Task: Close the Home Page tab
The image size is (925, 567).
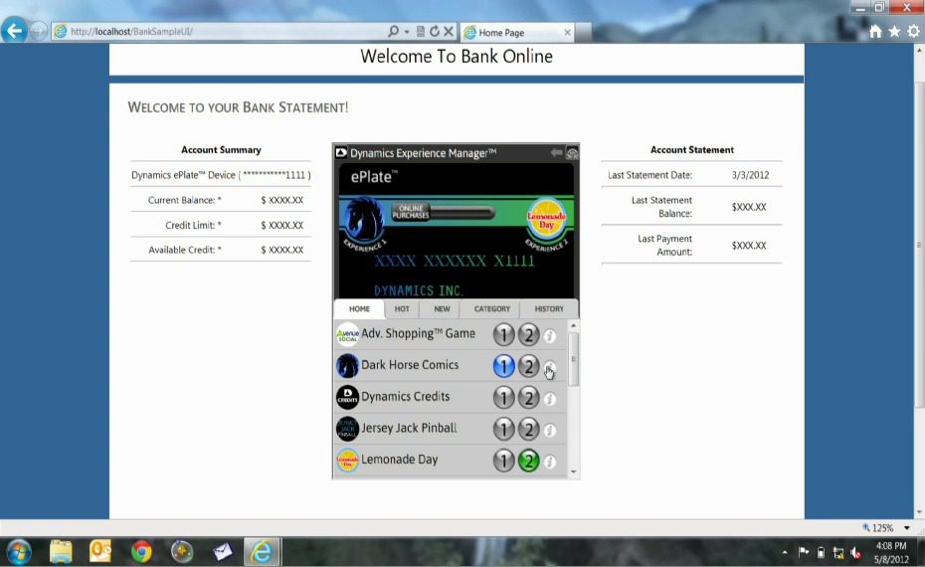Action: point(568,33)
